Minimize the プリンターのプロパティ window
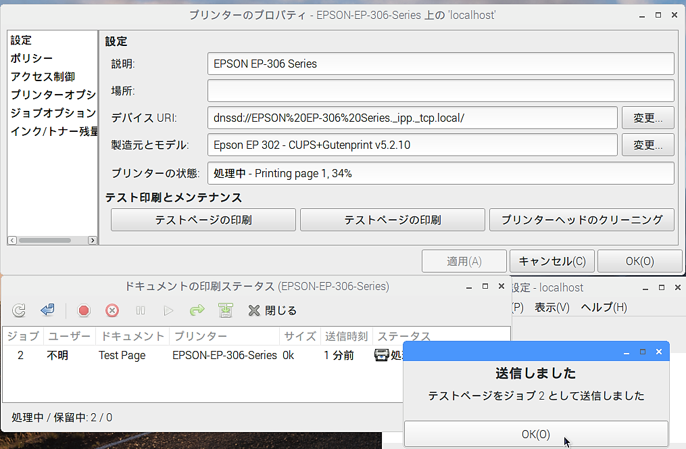The height and width of the screenshot is (449, 686). [x=642, y=16]
